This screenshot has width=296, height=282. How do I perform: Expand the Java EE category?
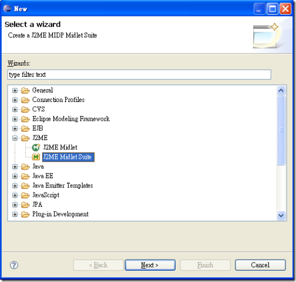(15, 176)
